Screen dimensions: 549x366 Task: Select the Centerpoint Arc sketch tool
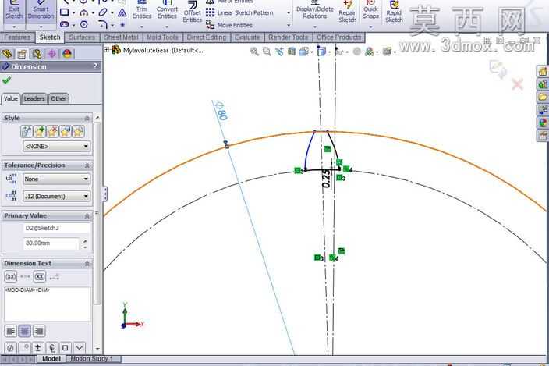click(x=83, y=13)
